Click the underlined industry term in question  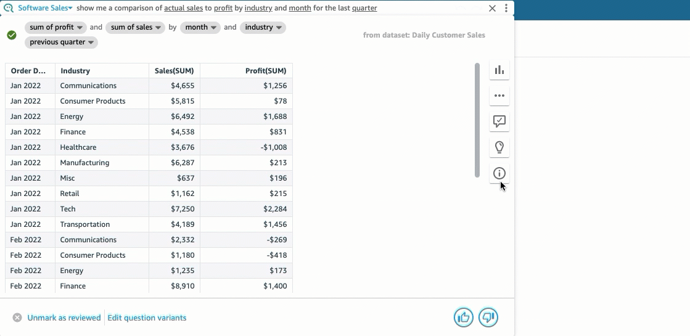pyautogui.click(x=258, y=8)
